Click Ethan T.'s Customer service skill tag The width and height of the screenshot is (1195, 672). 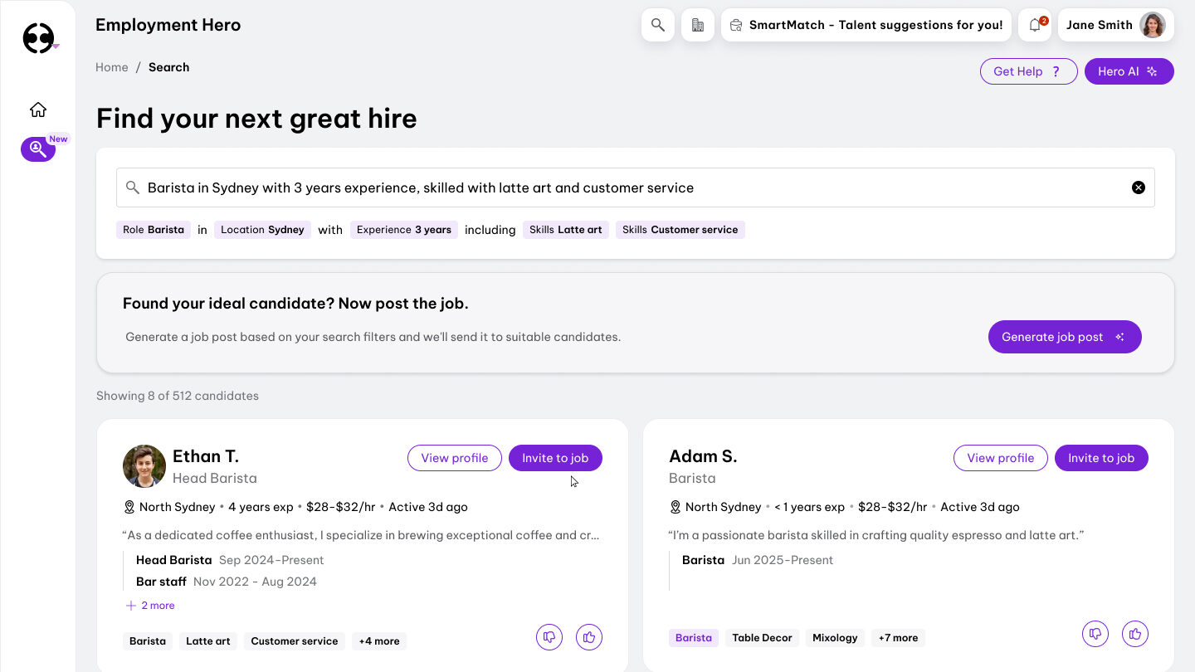295,641
